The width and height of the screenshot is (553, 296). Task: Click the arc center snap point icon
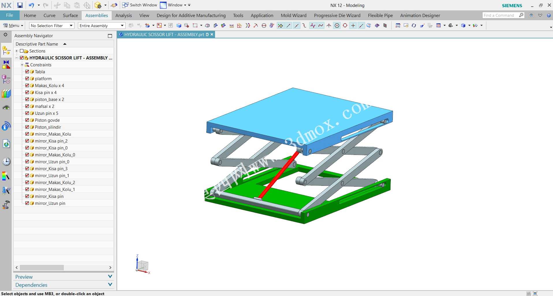tap(337, 26)
